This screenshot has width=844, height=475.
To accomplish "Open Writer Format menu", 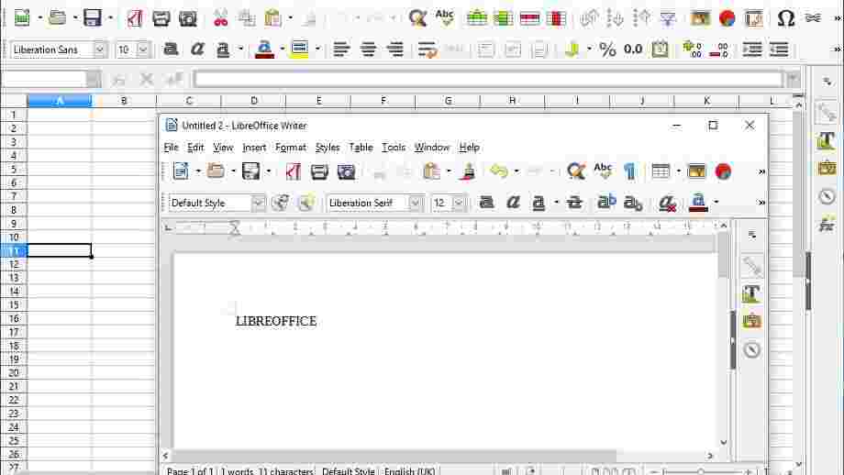I will pyautogui.click(x=291, y=147).
